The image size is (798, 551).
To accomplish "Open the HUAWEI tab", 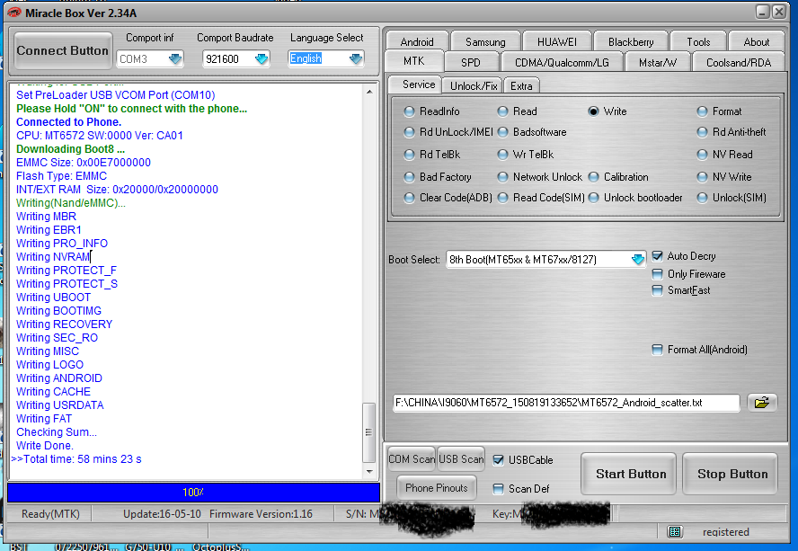I will (x=557, y=41).
